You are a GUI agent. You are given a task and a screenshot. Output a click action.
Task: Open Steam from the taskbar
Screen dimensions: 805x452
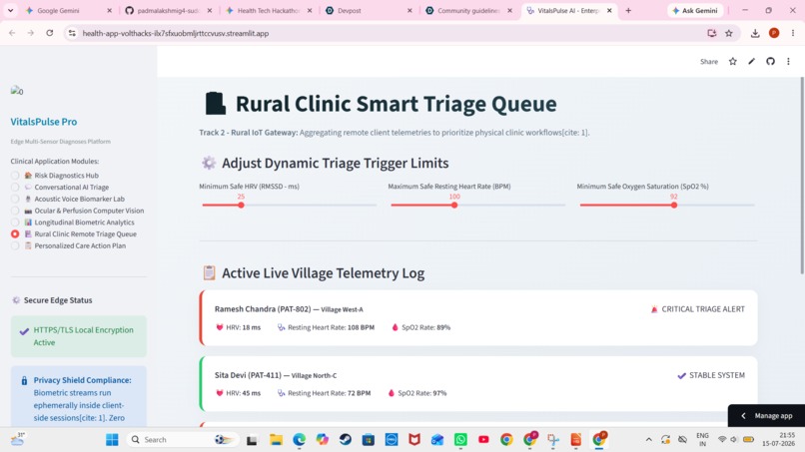coord(346,440)
